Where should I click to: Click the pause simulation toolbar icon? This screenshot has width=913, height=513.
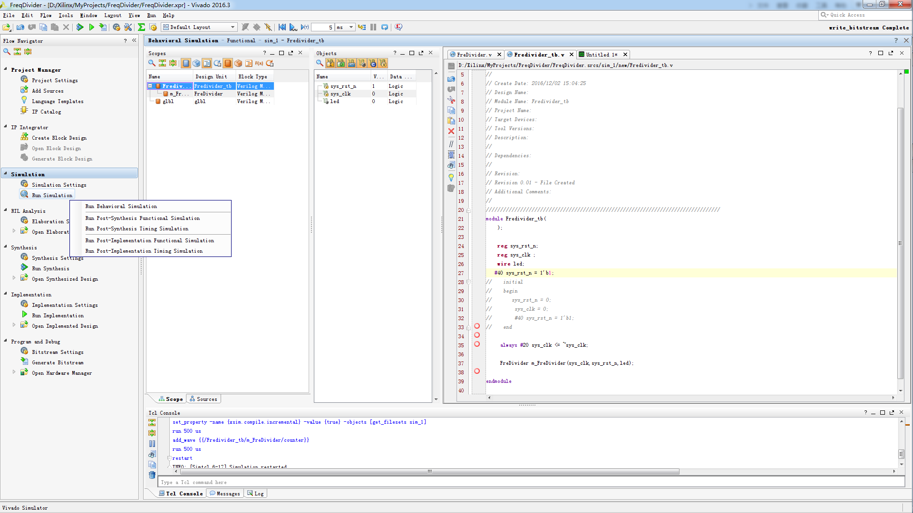[373, 27]
